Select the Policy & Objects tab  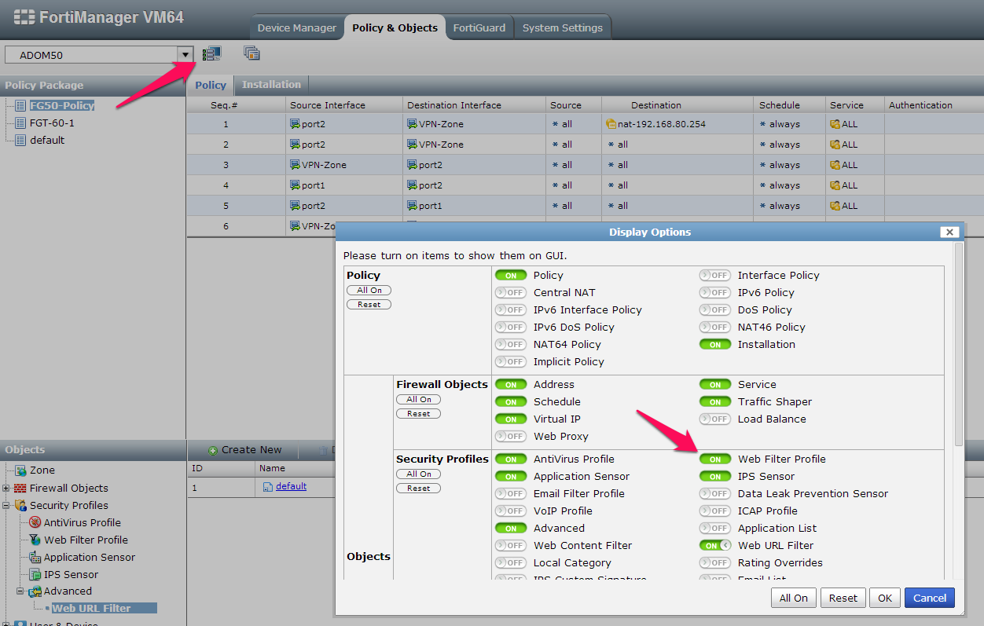click(395, 27)
